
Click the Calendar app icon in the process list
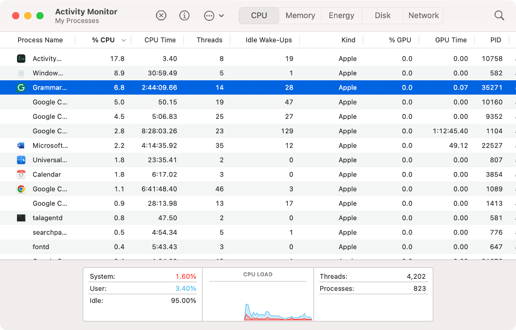tap(21, 174)
